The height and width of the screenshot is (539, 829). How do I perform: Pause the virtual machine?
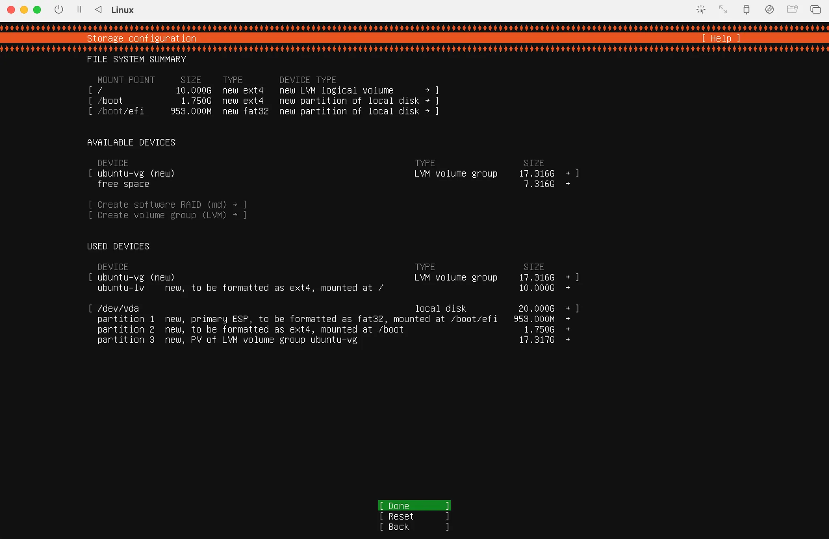click(x=79, y=10)
